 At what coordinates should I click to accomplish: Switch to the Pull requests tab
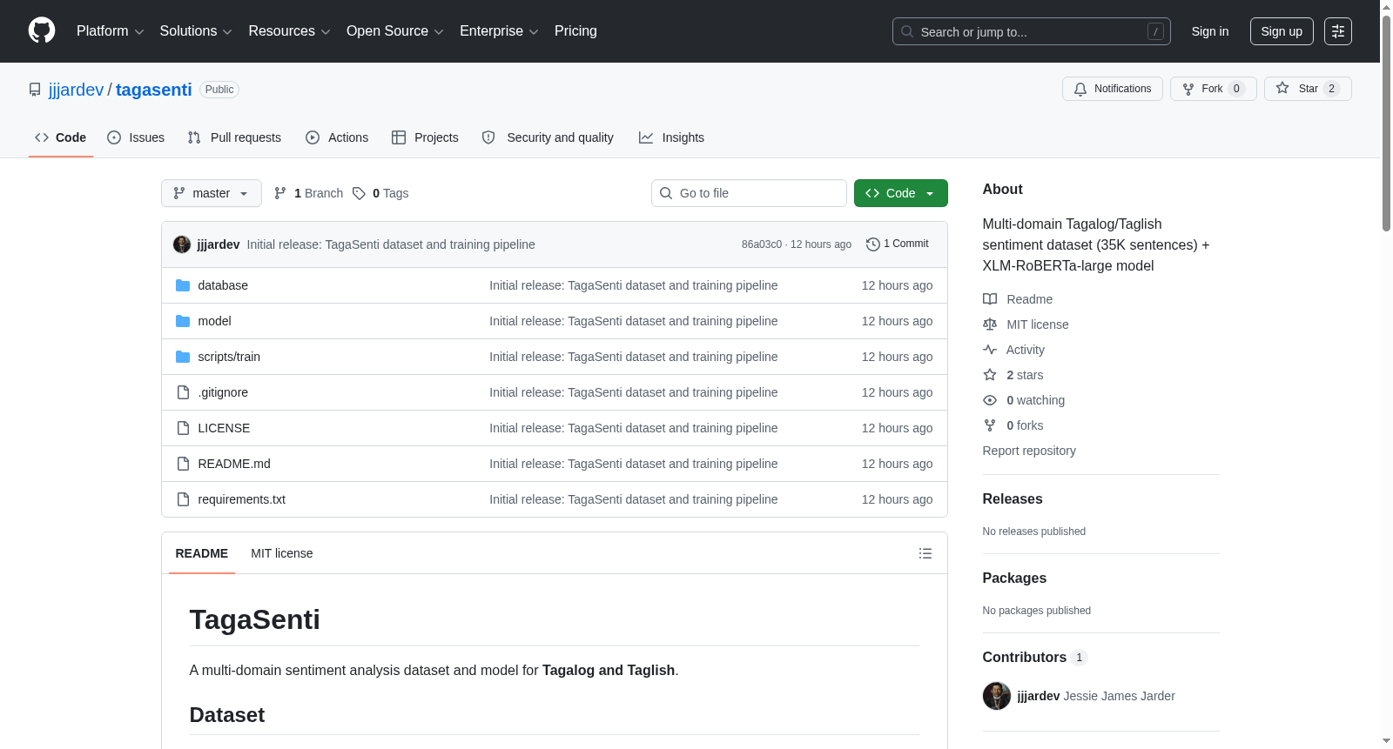[x=234, y=137]
